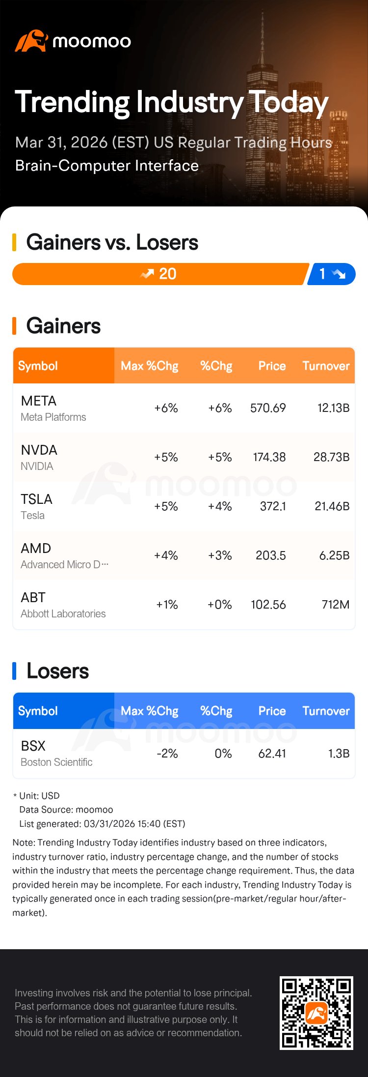Click the ABT Abbott Laboratories row
This screenshot has width=368, height=1077.
(x=184, y=605)
